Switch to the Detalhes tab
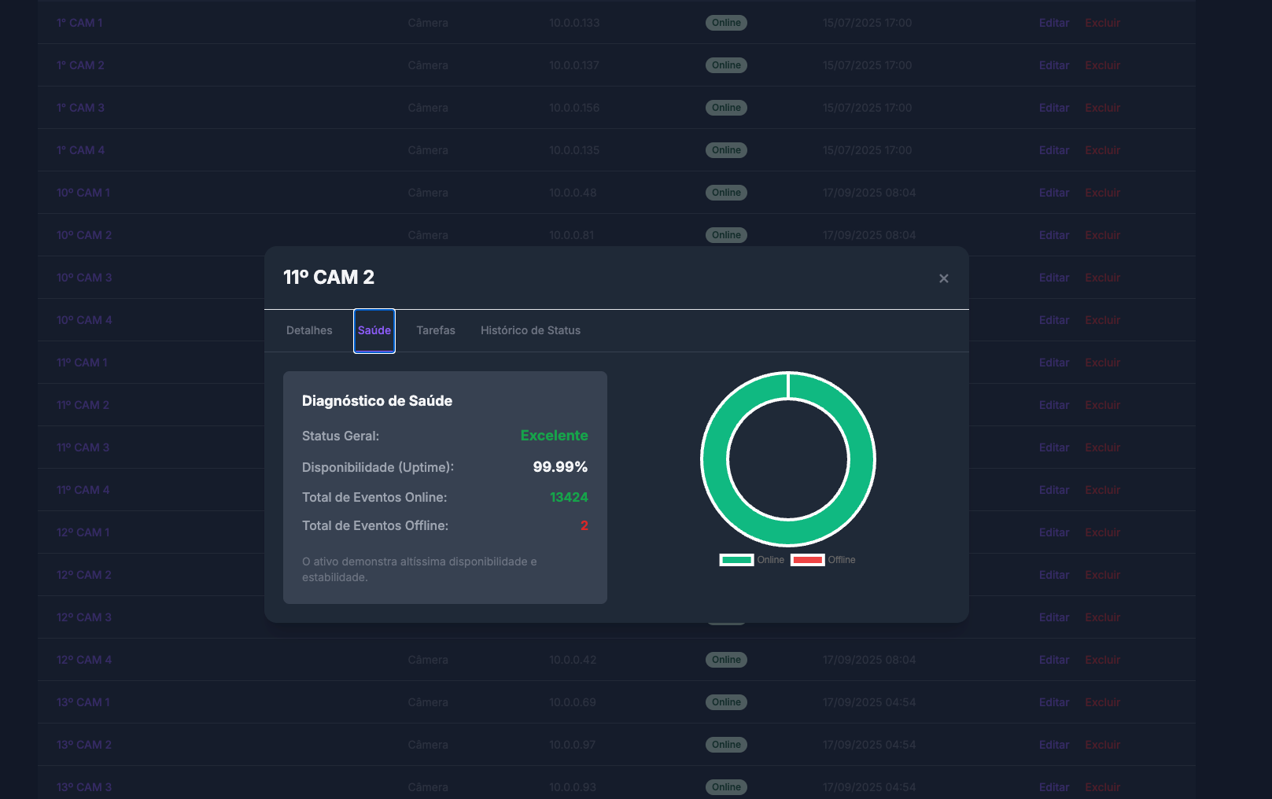This screenshot has width=1272, height=799. [308, 330]
